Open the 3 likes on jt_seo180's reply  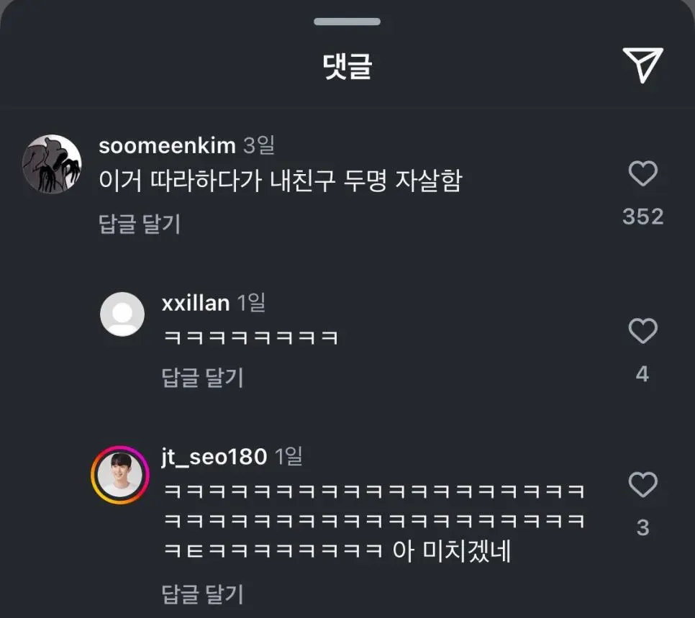[x=642, y=528]
